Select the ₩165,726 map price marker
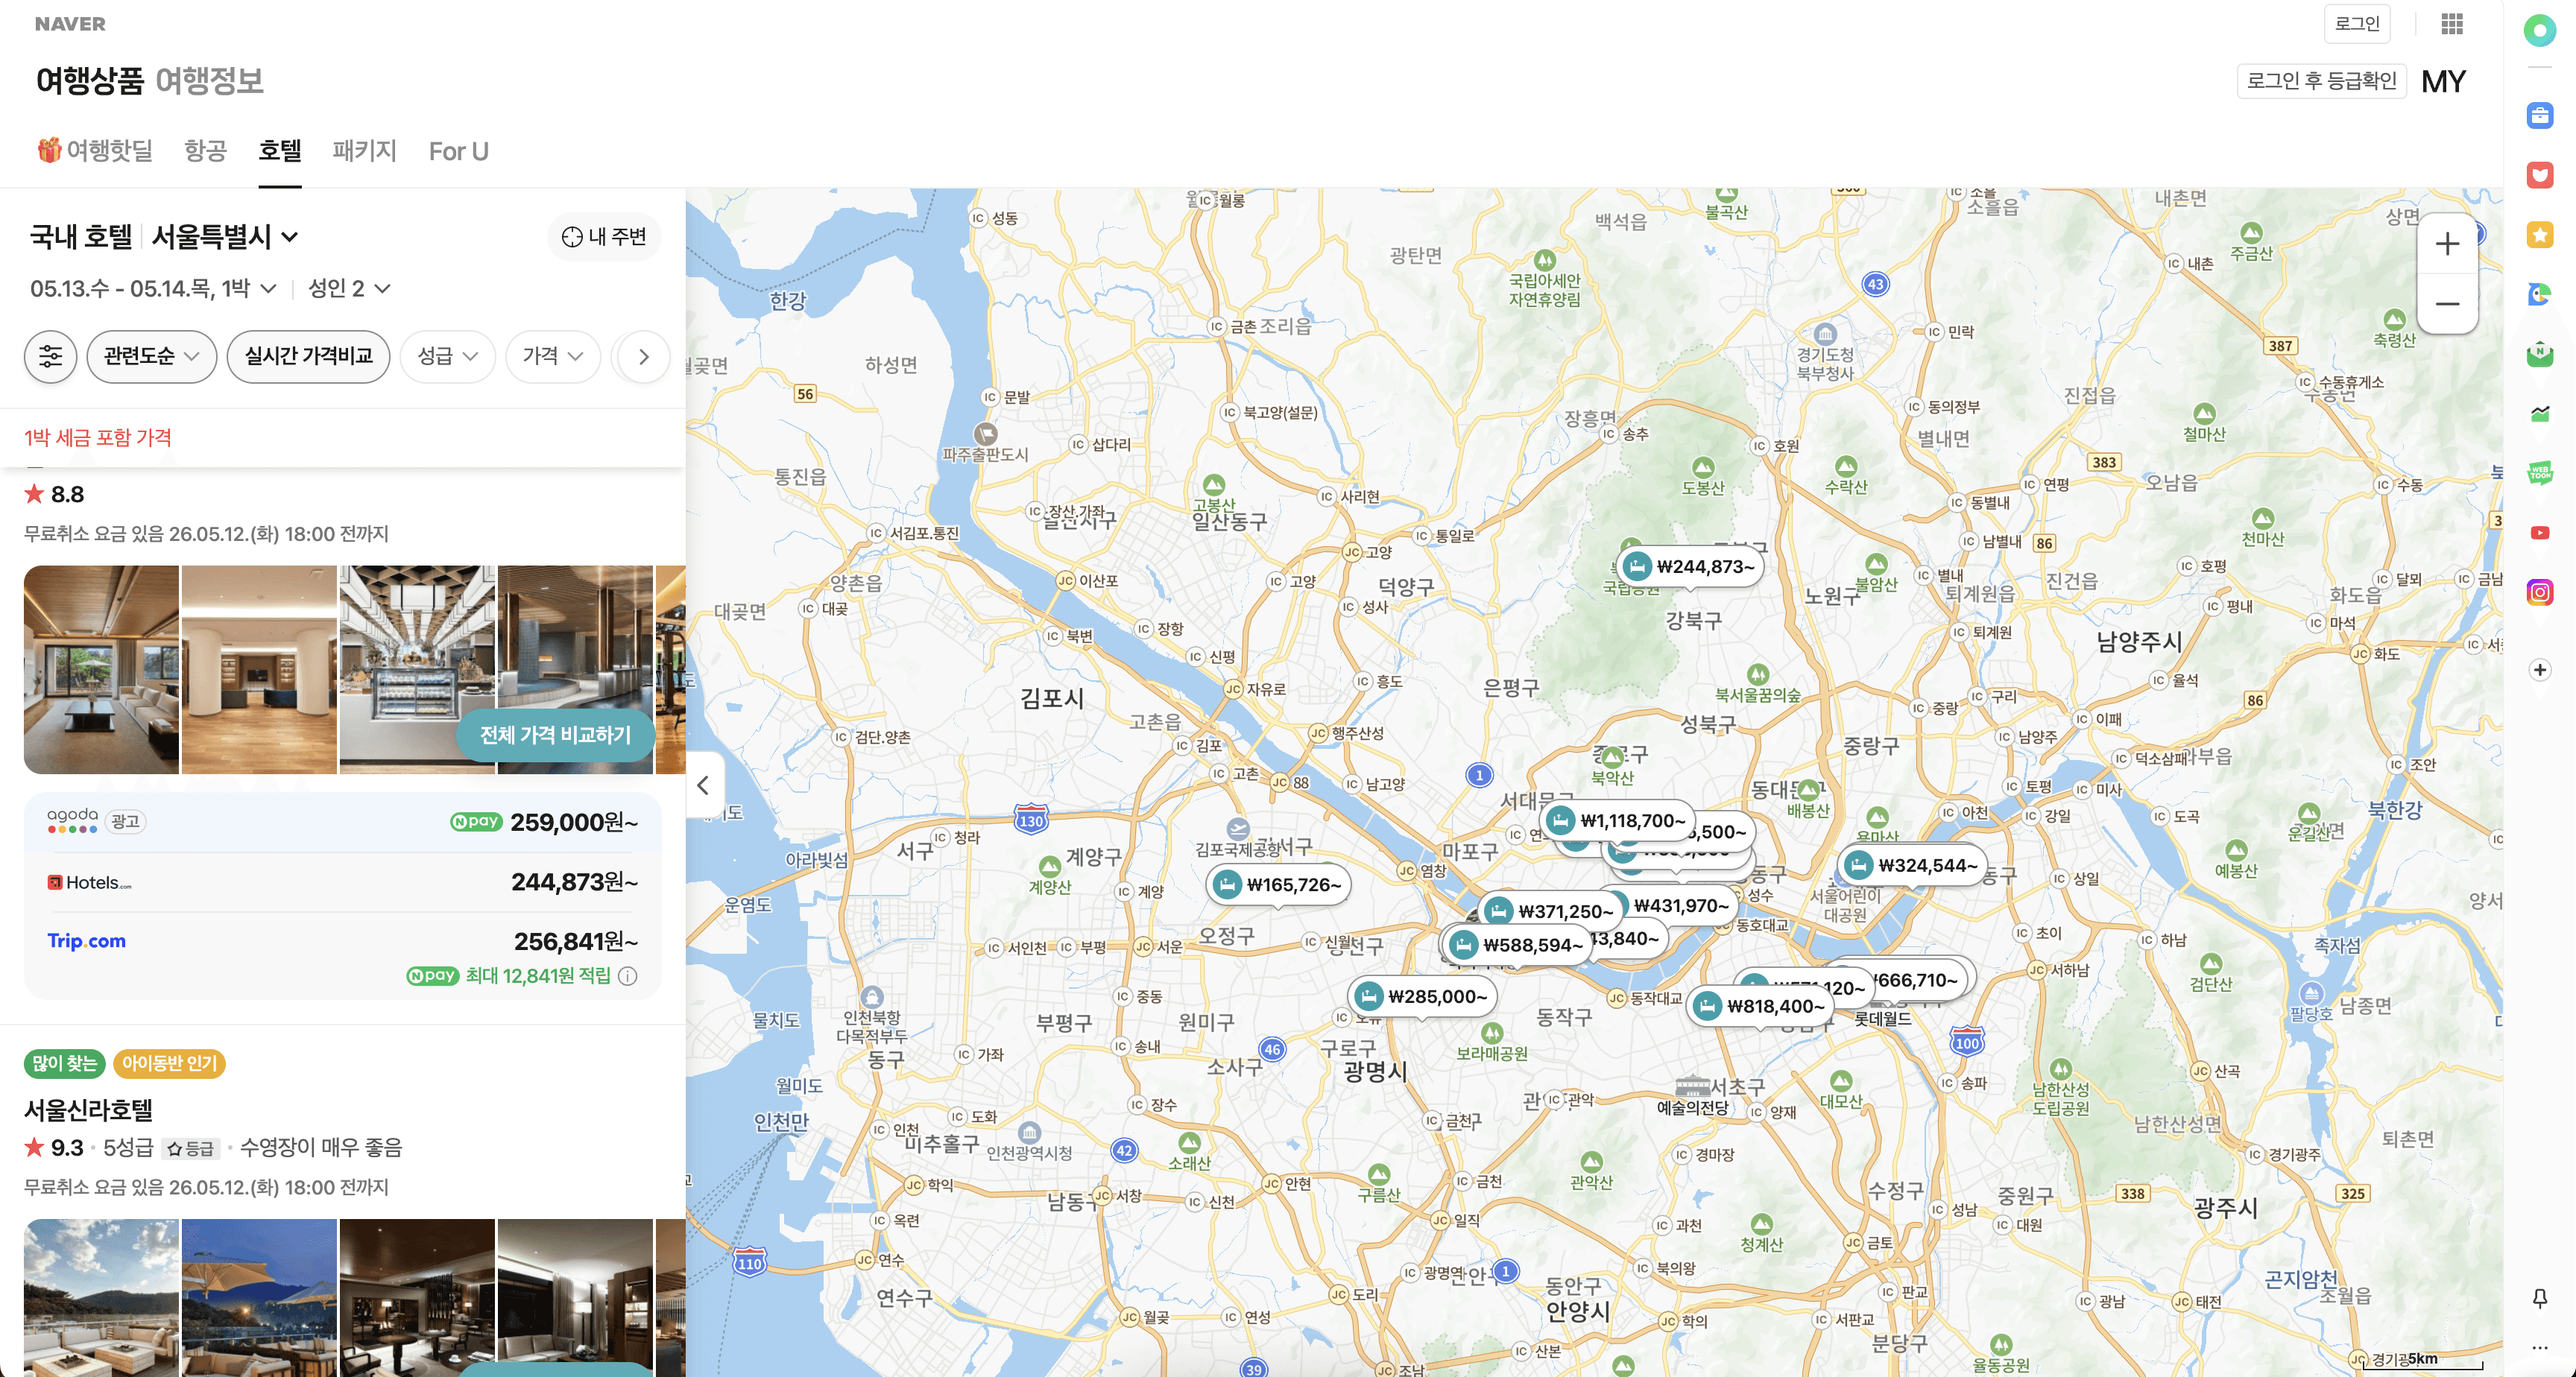This screenshot has height=1377, width=2576. tap(1280, 884)
